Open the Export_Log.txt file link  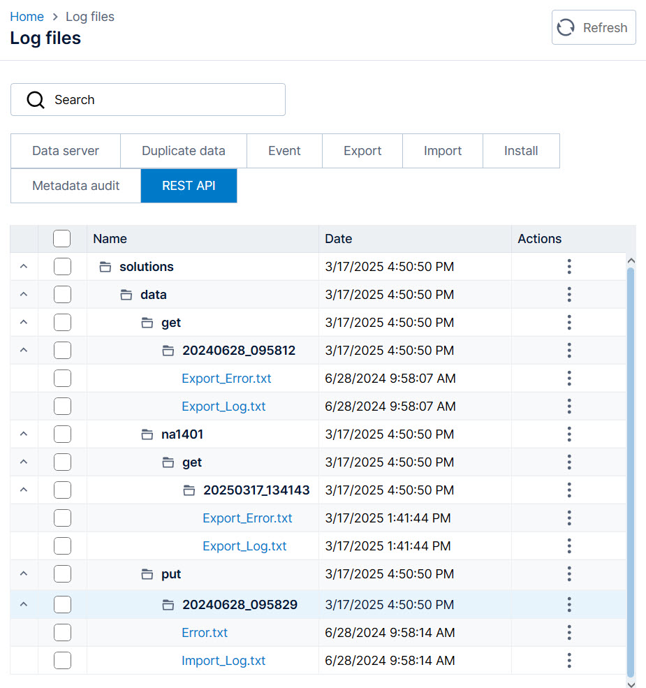pyautogui.click(x=223, y=406)
